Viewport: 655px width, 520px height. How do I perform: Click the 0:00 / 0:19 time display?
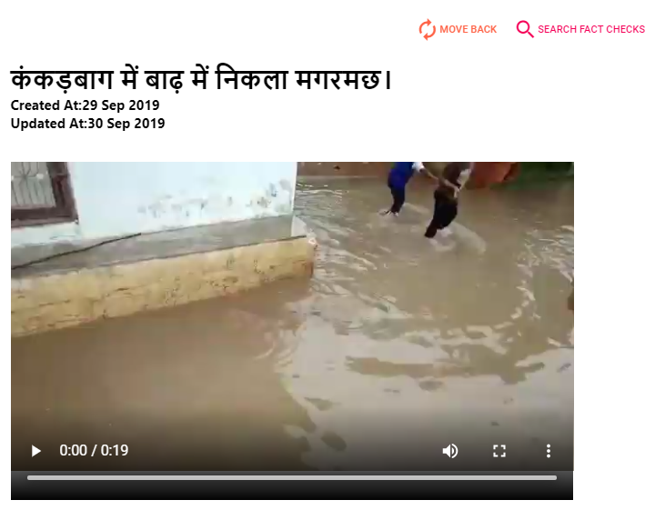94,450
